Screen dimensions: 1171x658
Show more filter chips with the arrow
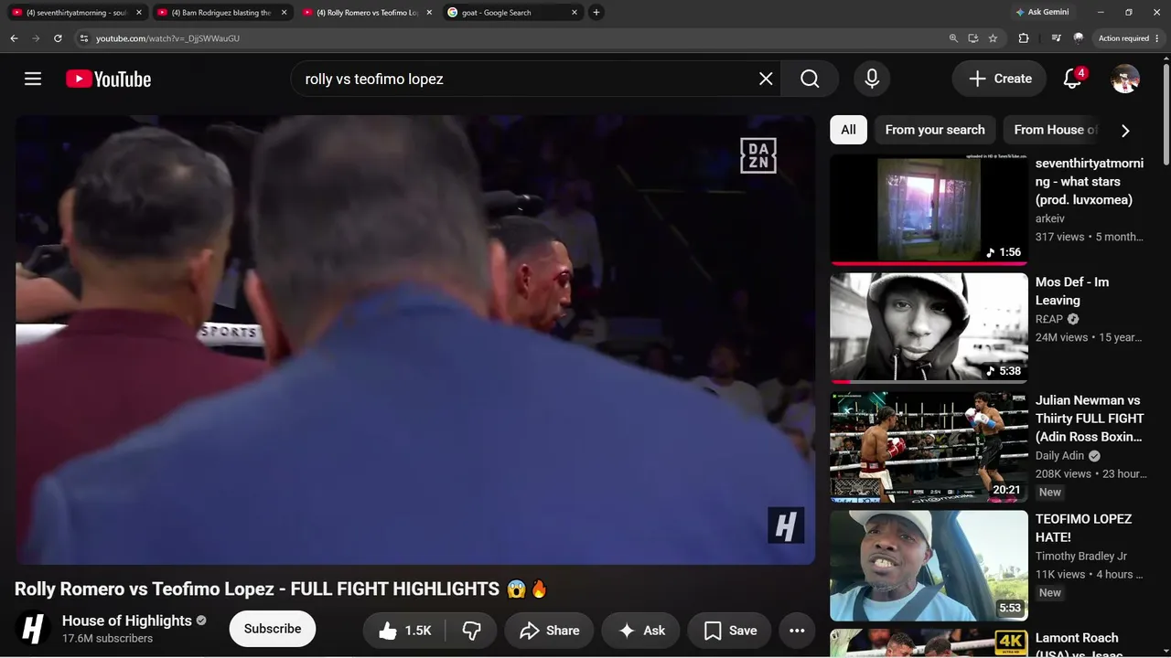[1125, 131]
